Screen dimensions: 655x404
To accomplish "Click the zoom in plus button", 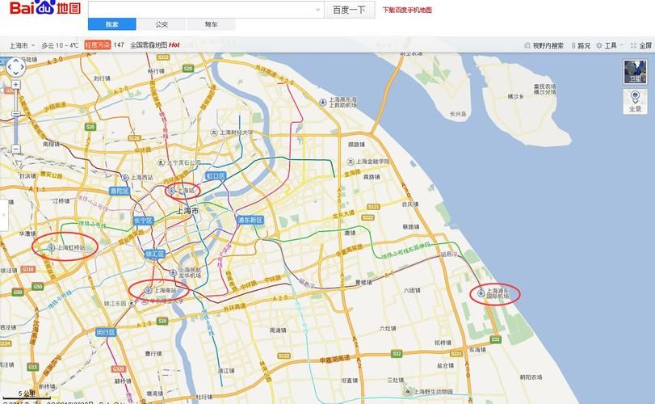I will pos(16,85).
